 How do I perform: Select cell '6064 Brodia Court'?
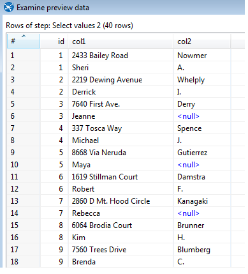click(120, 225)
